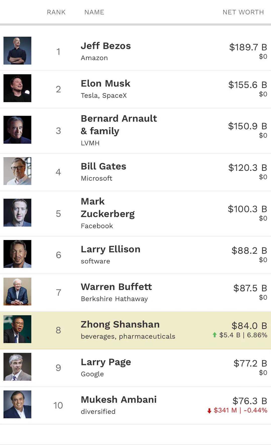Screen dimensions: 271x445
Task: Click the green up arrow on the Zhong Shanshan row
Action: tap(214, 335)
